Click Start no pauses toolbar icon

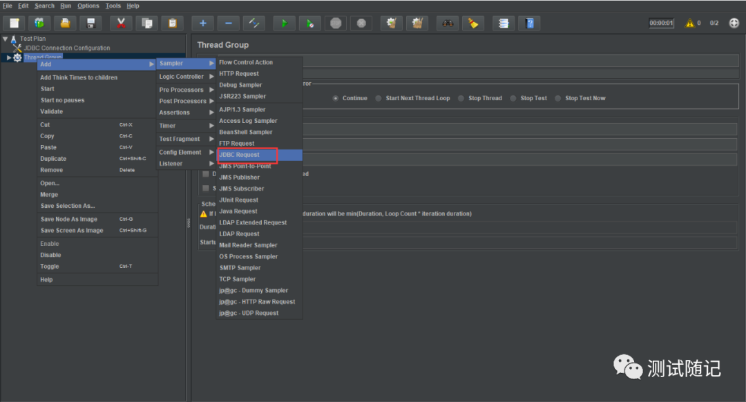click(x=310, y=23)
